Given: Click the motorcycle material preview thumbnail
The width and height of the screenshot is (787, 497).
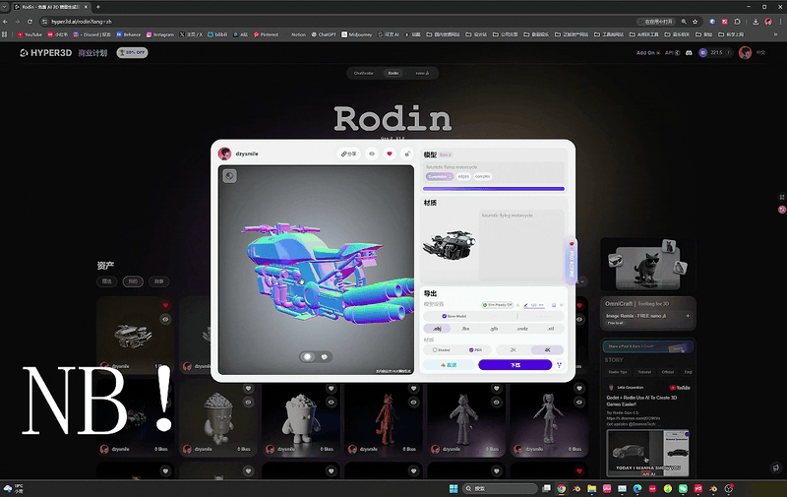Looking at the screenshot, I should (x=449, y=244).
